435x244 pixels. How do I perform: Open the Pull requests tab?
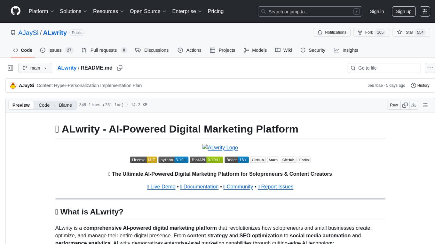[x=104, y=50]
